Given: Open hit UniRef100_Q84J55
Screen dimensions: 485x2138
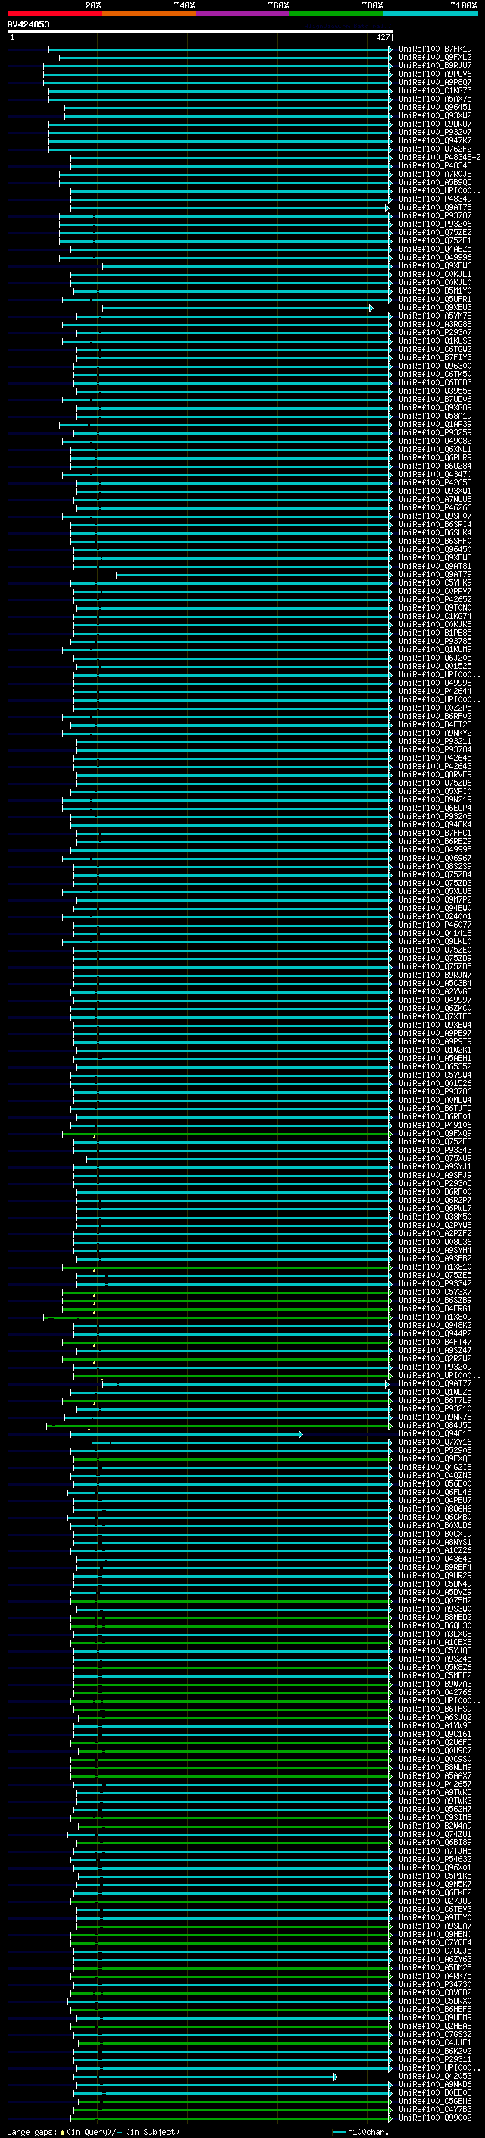Looking at the screenshot, I should (x=435, y=1426).
